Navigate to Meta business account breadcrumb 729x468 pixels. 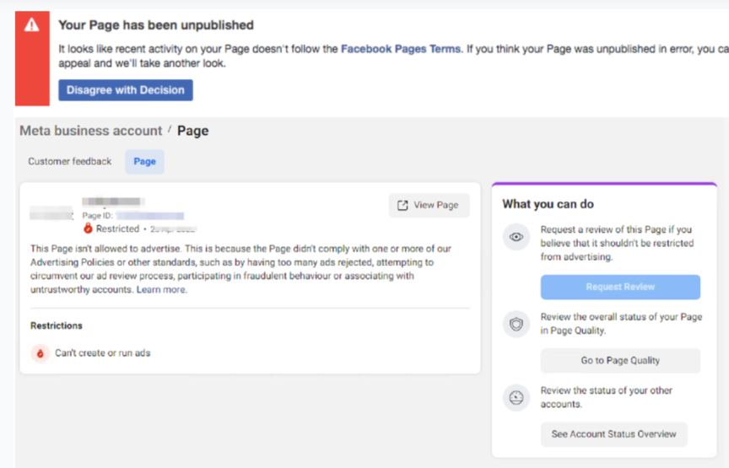90,131
